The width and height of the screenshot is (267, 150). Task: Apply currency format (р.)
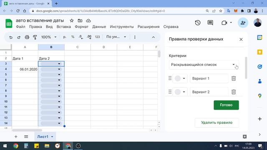[65, 37]
